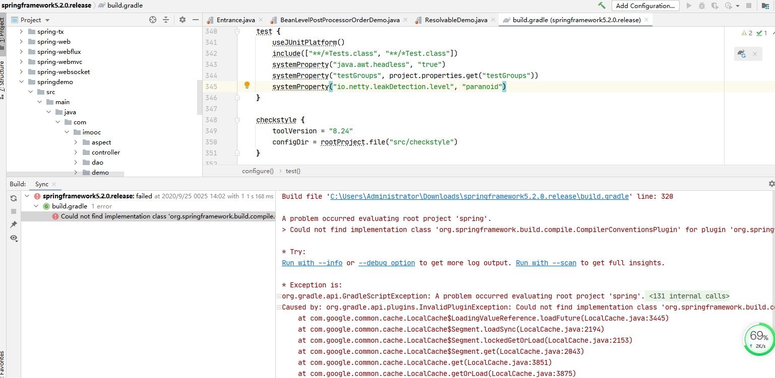This screenshot has width=775, height=378.
Task: Click the fold marker at line 340
Action: [x=237, y=31]
